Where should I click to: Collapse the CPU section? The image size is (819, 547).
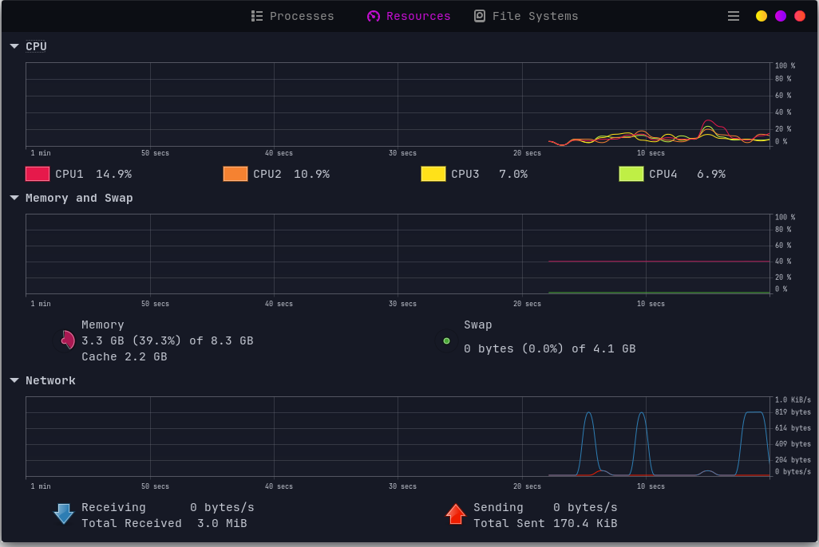coord(14,45)
